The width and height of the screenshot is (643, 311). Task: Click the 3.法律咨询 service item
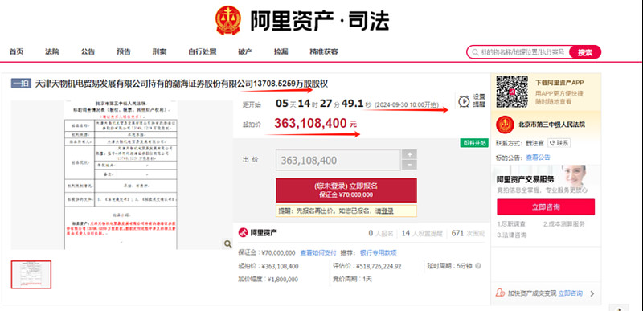coord(511,235)
